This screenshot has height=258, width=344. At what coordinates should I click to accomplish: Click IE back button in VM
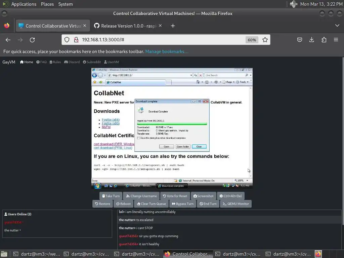pyautogui.click(x=94, y=75)
